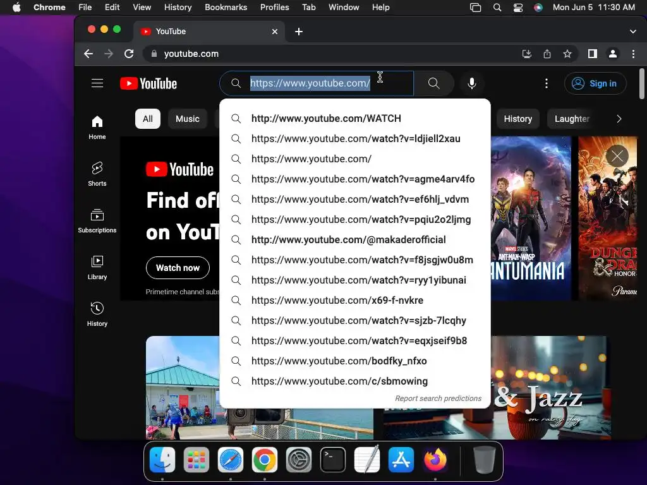Choose suggestion https://www.youtube.com/ in list
The height and width of the screenshot is (485, 647).
[x=355, y=159]
